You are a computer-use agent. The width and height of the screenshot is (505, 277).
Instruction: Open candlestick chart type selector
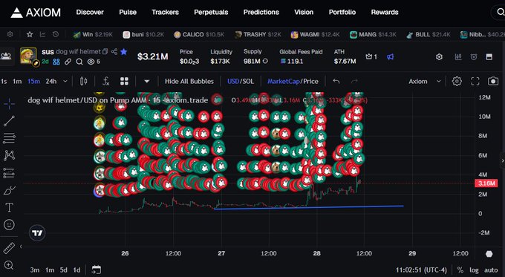(84, 82)
